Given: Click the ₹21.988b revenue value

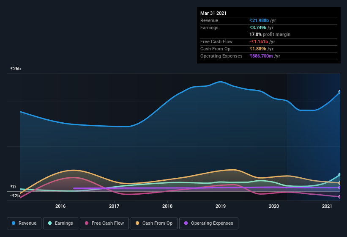Looking at the screenshot, I should tap(259, 20).
